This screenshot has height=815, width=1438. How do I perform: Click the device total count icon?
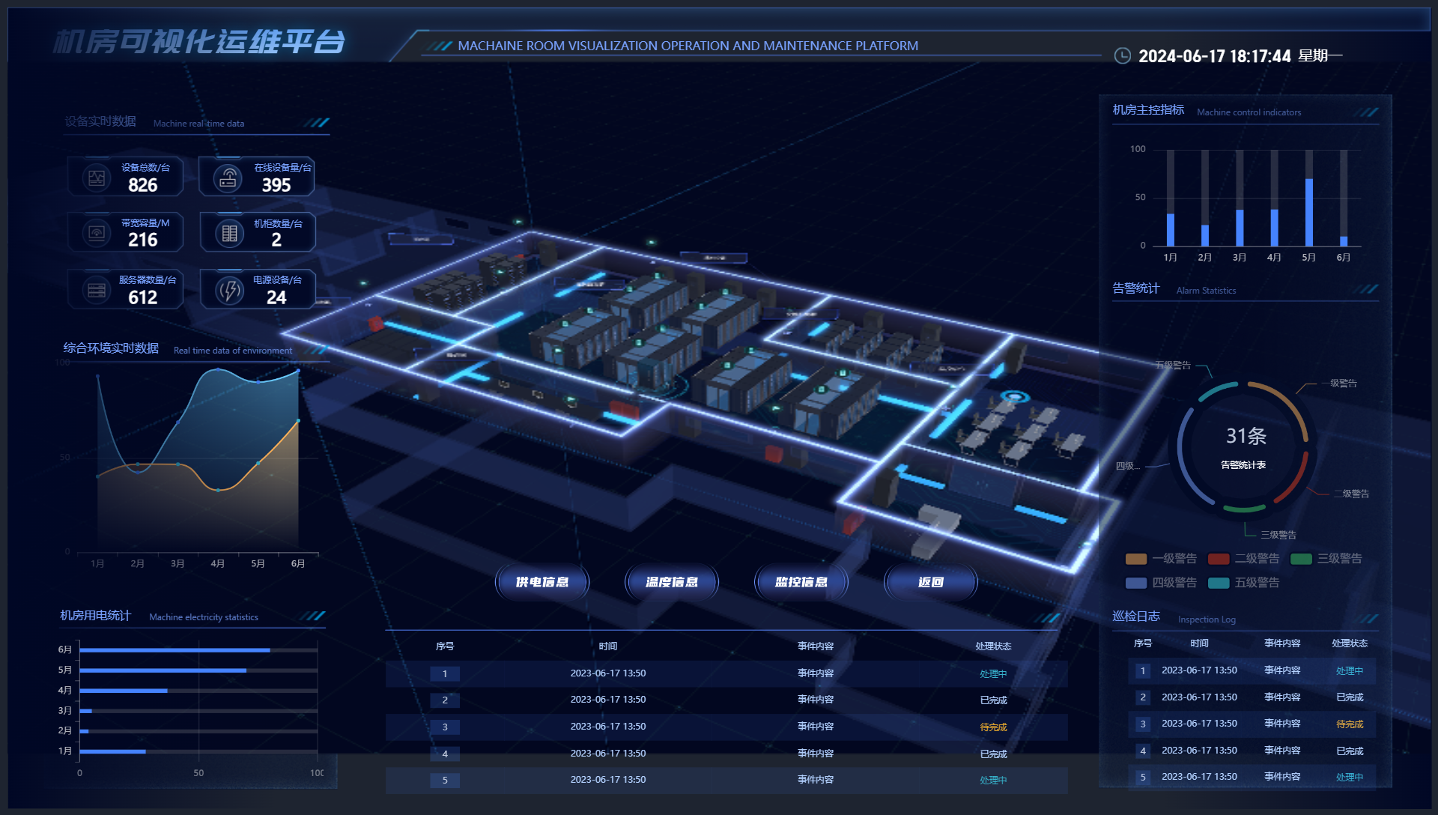click(97, 178)
